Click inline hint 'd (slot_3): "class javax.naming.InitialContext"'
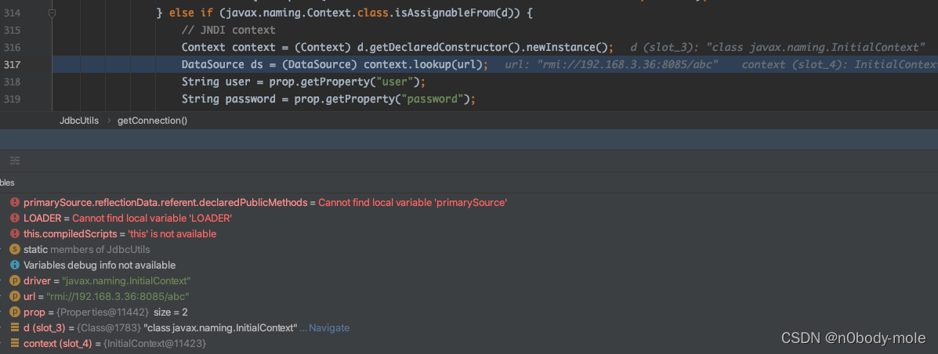Screen dimensions: 938x354 coord(777,47)
